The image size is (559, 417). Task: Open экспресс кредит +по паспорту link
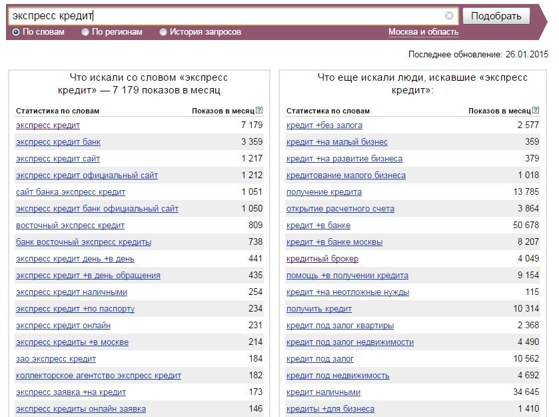[75, 309]
